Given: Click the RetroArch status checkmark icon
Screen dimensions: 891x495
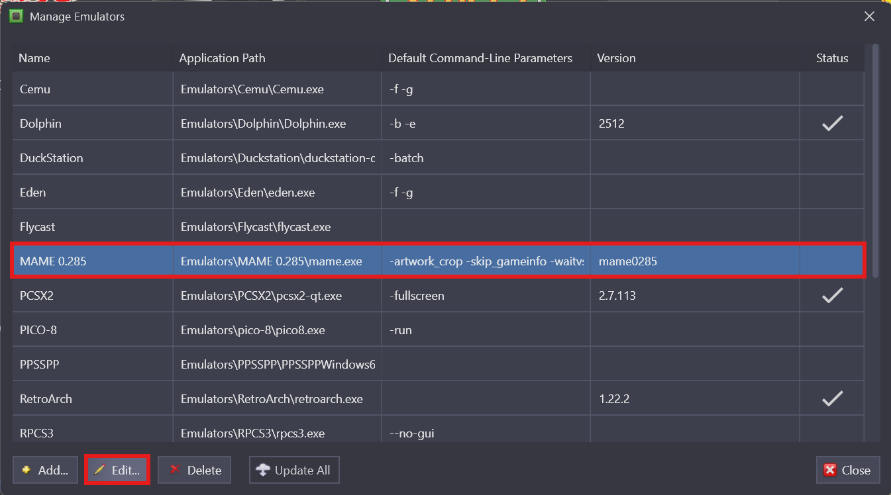Looking at the screenshot, I should [x=832, y=398].
